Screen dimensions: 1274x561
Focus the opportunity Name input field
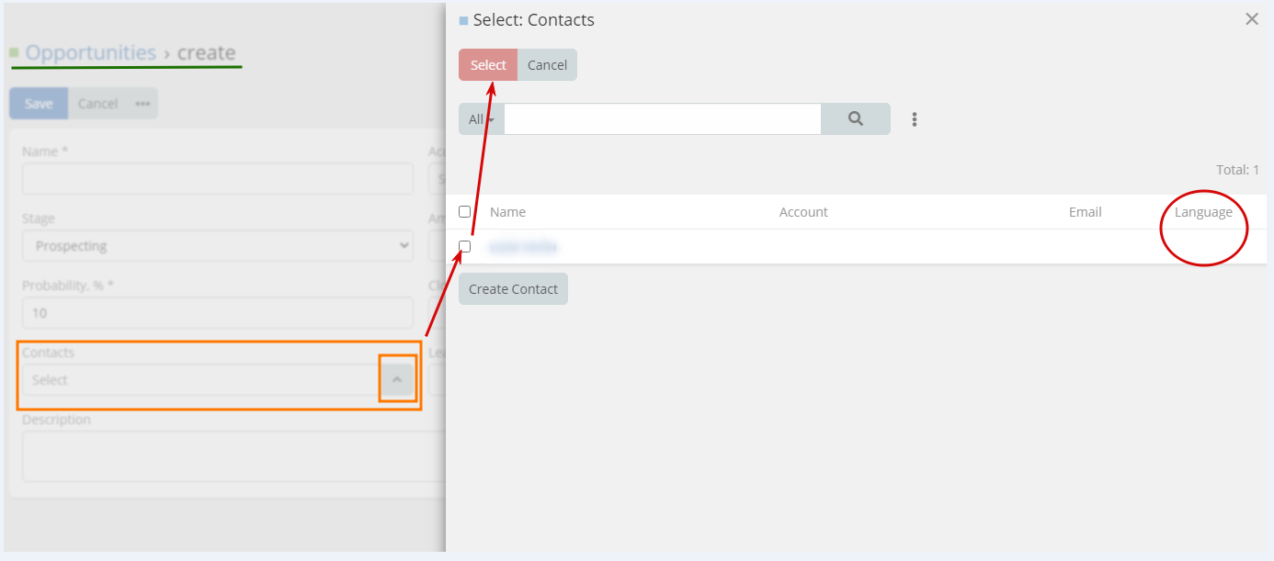pos(218,179)
